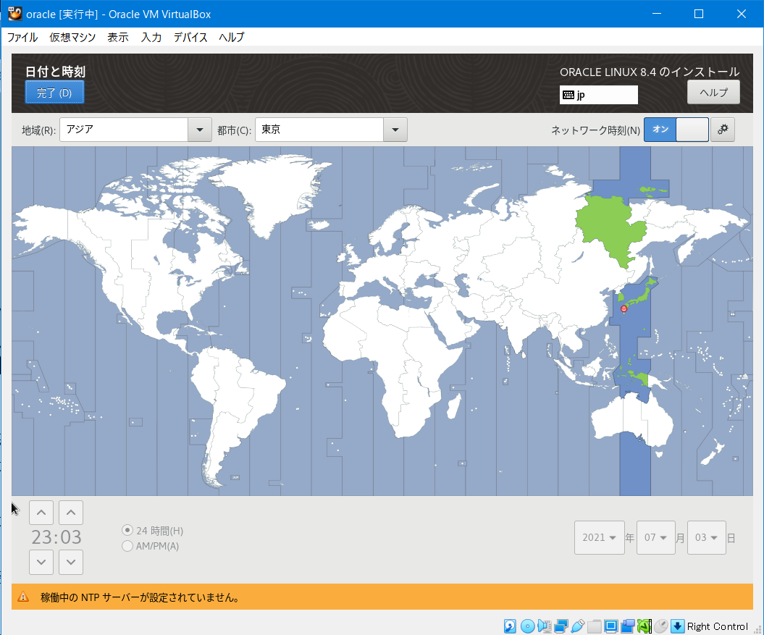This screenshot has width=764, height=635.
Task: Click the jp keyboard layout indicator
Action: click(x=598, y=95)
